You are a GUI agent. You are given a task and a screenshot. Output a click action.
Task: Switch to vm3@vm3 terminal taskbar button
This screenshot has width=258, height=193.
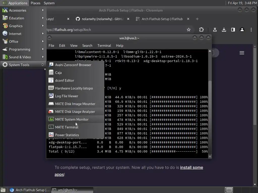[x=72, y=190]
